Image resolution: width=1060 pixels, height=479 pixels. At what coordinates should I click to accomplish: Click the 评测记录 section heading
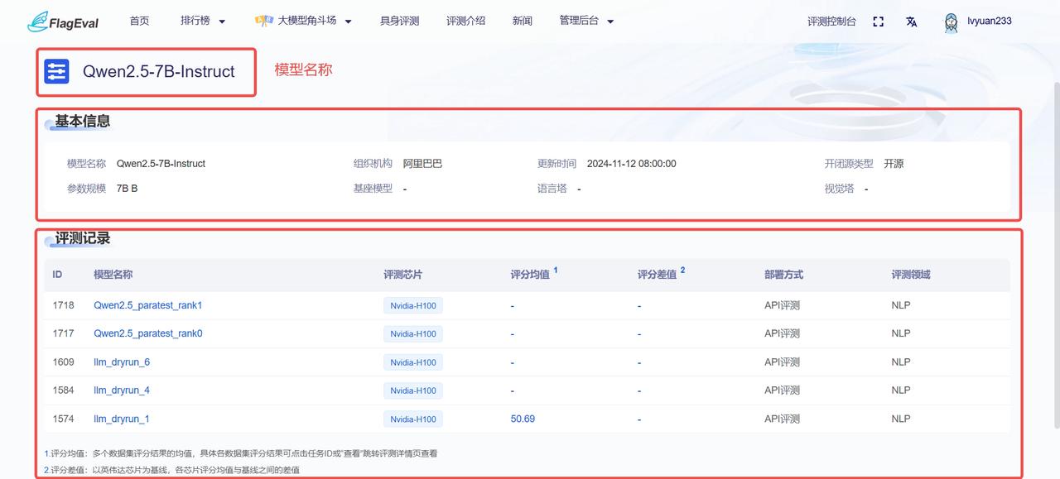coord(82,238)
